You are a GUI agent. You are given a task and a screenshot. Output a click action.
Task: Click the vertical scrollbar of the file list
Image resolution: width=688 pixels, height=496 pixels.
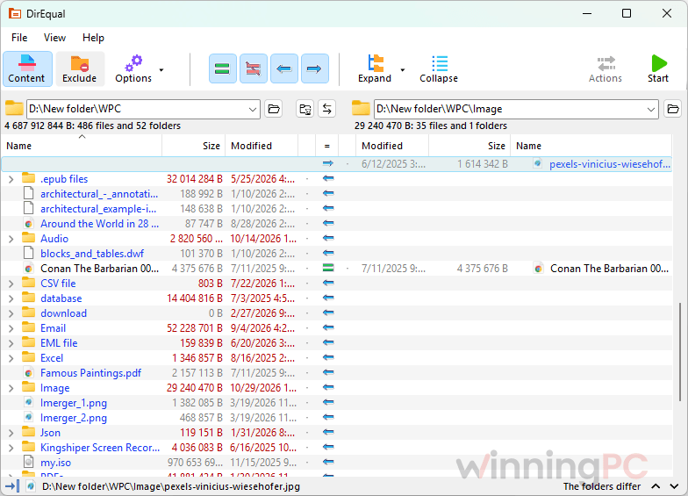point(679,351)
